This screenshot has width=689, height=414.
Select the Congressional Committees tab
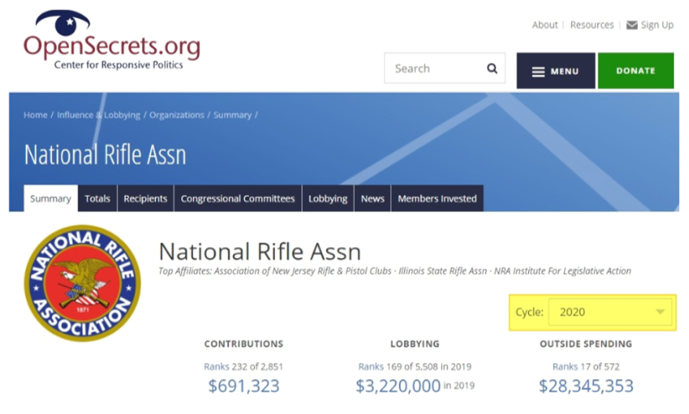238,198
